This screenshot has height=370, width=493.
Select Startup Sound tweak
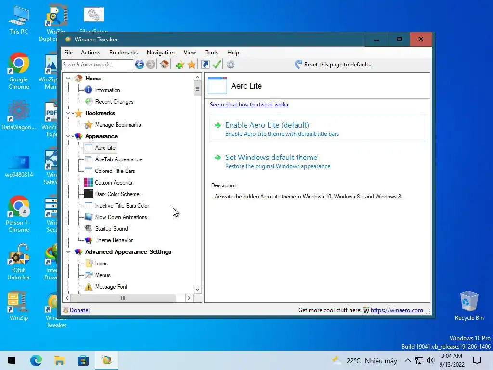pyautogui.click(x=111, y=229)
